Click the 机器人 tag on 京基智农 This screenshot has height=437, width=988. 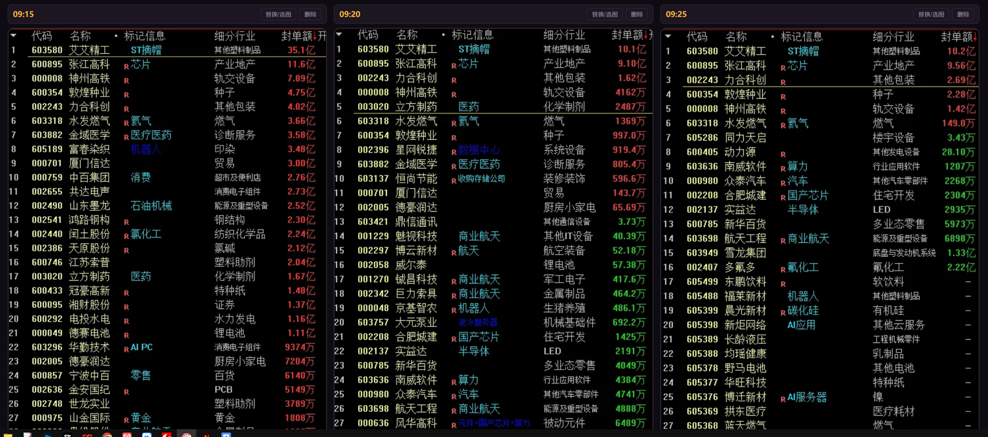click(x=474, y=308)
